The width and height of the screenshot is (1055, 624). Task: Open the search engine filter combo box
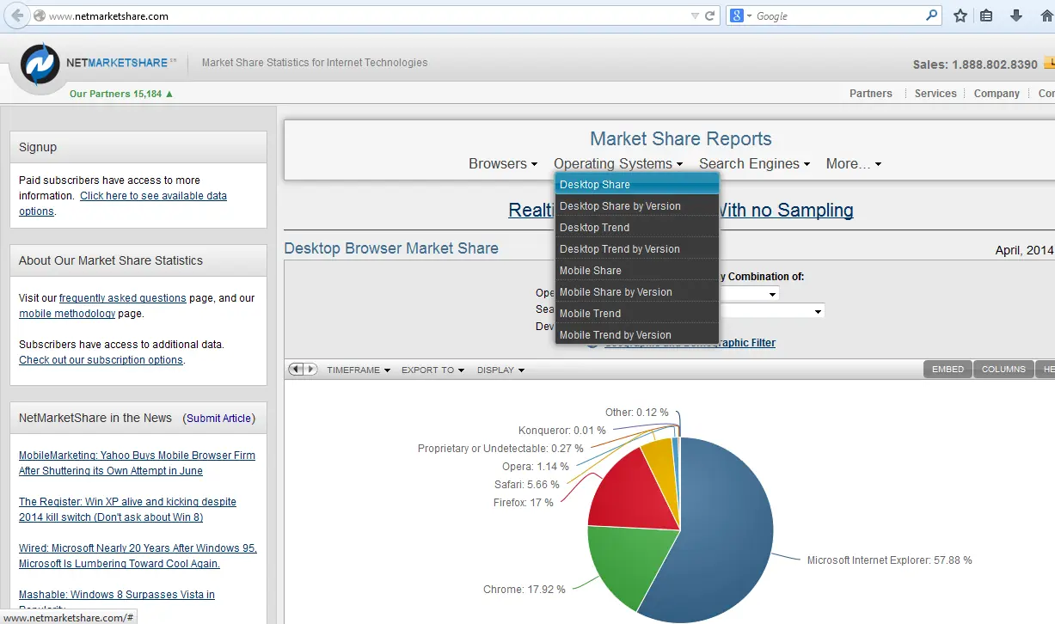[772, 310]
